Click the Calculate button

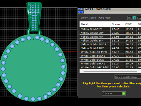114,93
